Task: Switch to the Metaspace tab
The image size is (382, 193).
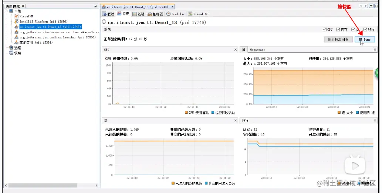Action: (x=257, y=49)
